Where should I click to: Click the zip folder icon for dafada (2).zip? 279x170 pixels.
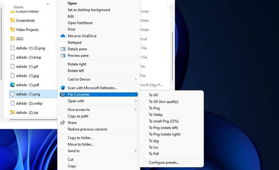click(x=12, y=112)
